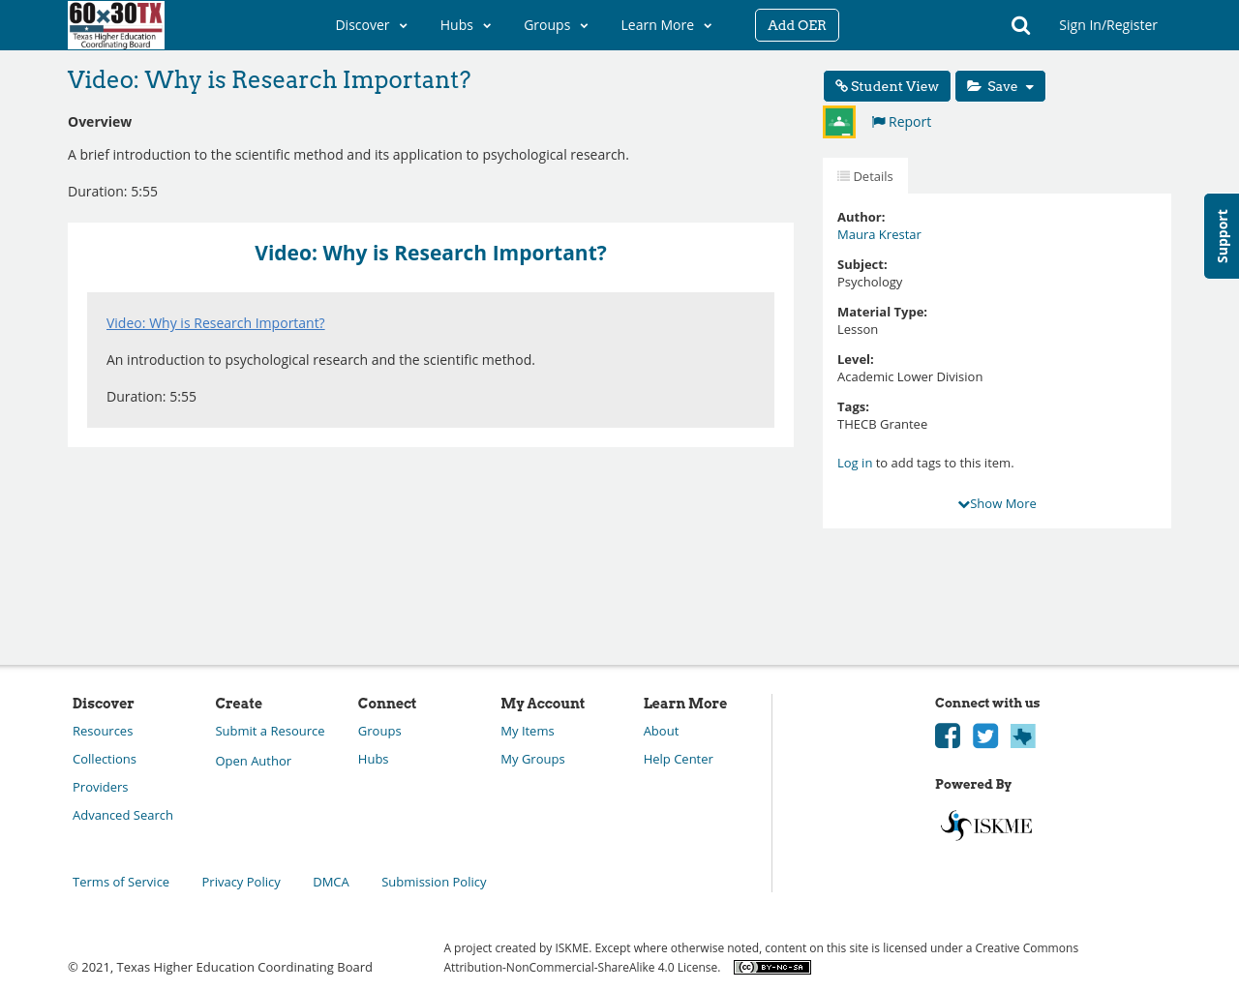Expand the Discover menu
Screen dimensions: 1239x991
pos(371,25)
